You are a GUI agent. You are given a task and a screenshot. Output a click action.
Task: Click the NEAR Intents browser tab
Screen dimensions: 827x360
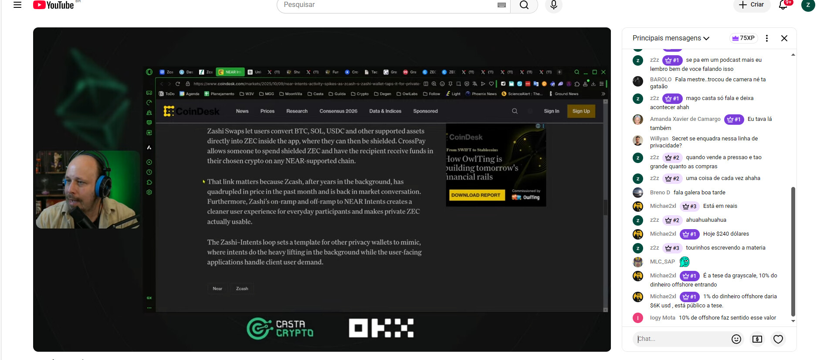coord(230,72)
